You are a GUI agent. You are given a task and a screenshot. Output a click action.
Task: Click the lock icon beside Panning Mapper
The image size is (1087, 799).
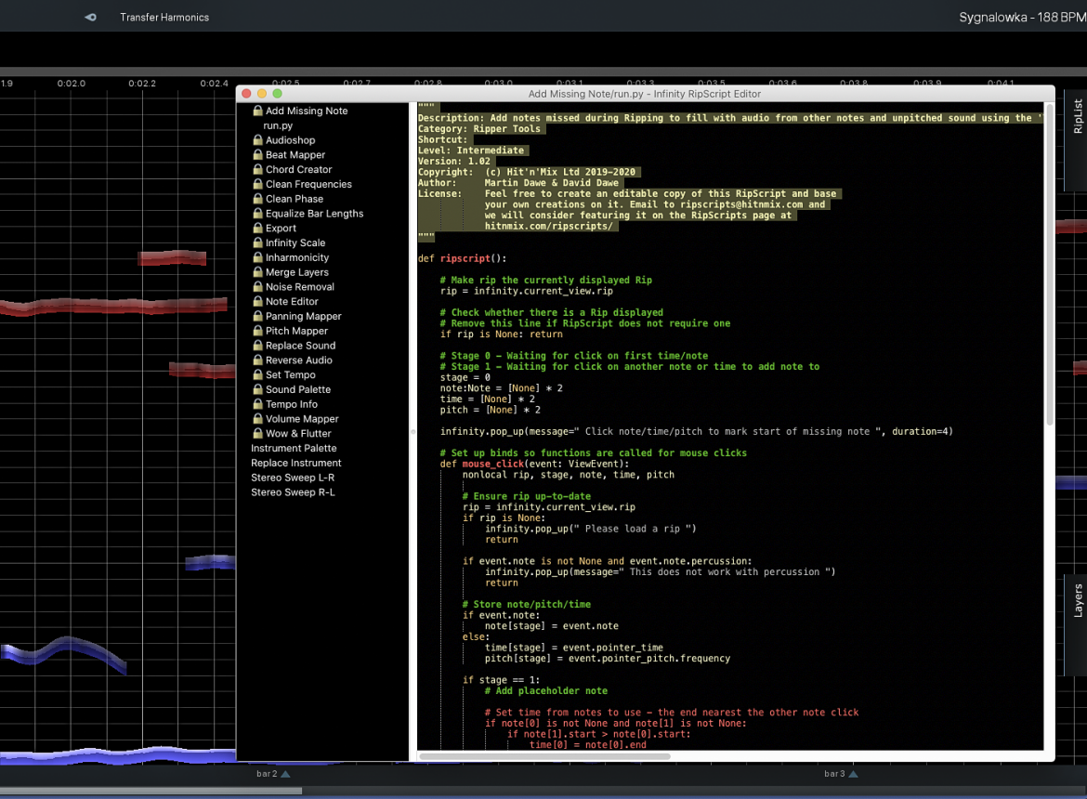click(257, 315)
